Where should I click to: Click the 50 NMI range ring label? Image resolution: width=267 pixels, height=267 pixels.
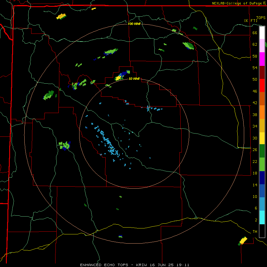(134, 79)
